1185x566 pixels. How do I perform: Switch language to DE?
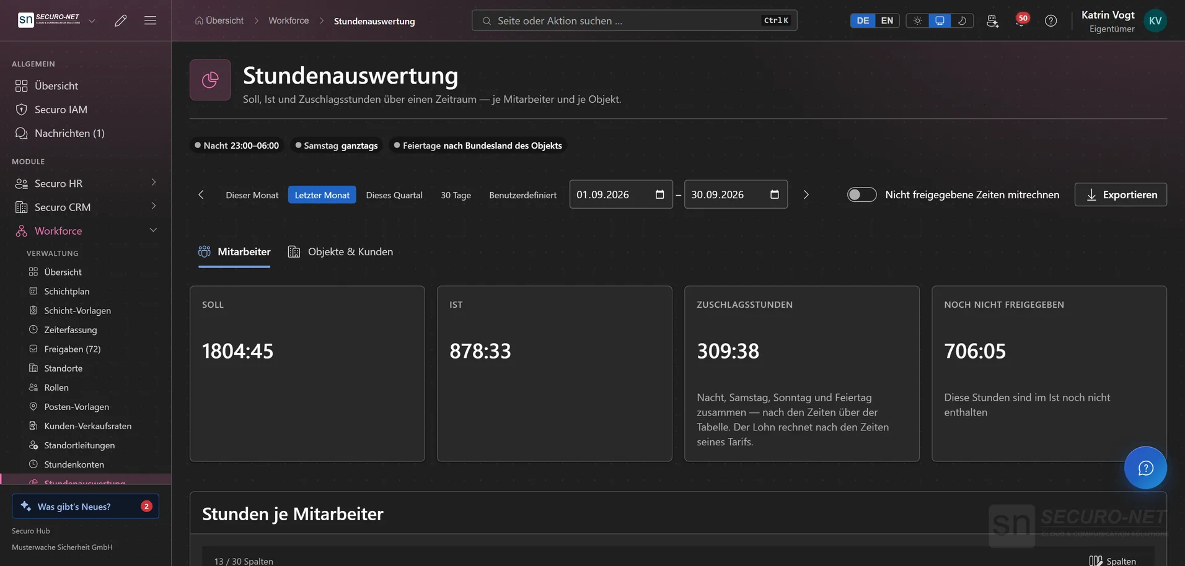pos(863,20)
